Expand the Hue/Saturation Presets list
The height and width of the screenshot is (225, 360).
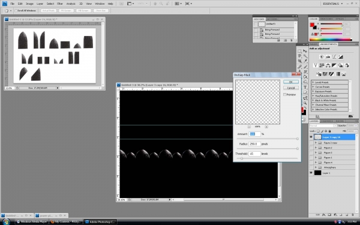(x=313, y=96)
